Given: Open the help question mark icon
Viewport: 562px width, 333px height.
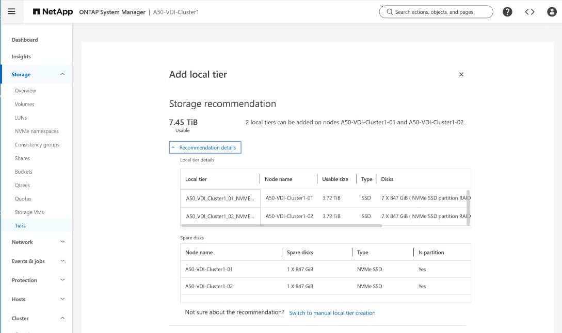Looking at the screenshot, I should (x=507, y=12).
